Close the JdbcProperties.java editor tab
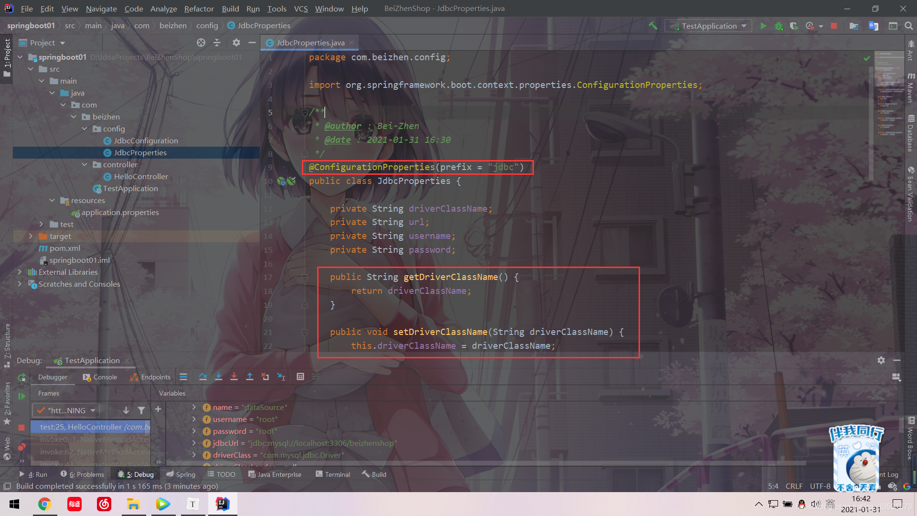917x516 pixels. [352, 43]
